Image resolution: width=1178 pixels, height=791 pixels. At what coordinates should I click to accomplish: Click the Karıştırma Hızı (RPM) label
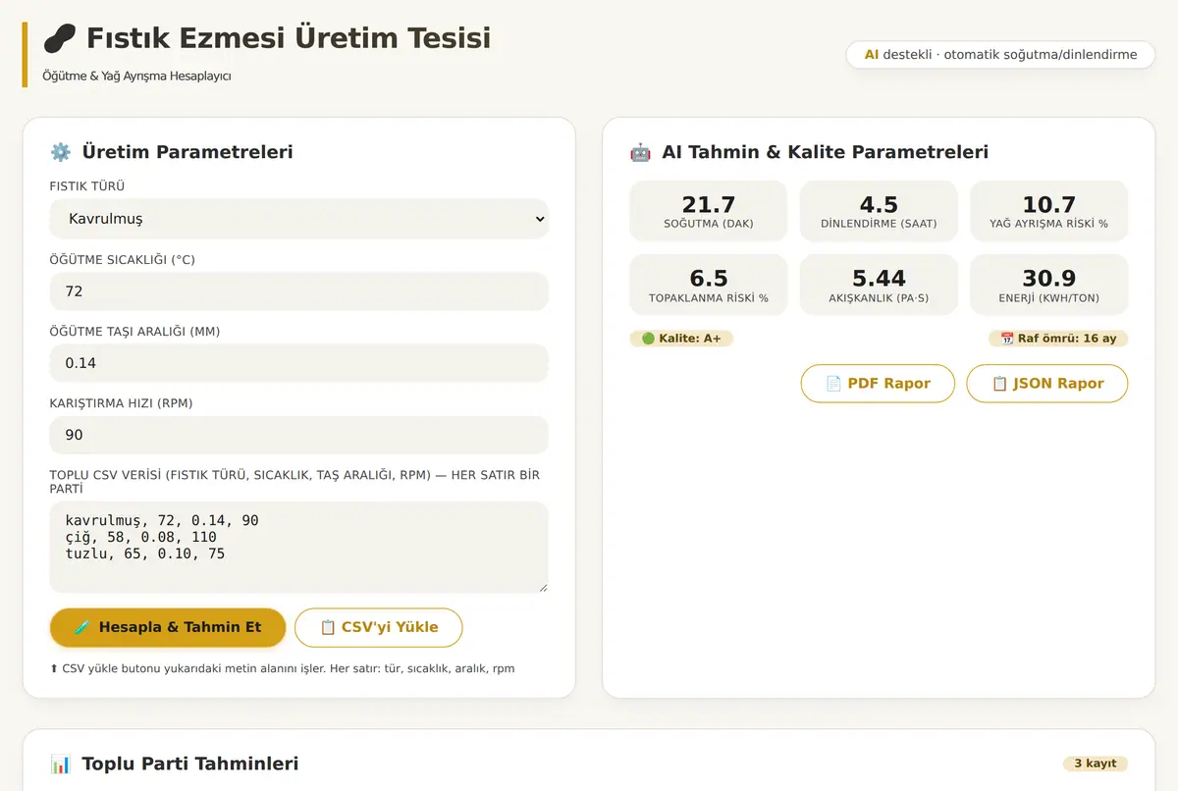coord(122,403)
